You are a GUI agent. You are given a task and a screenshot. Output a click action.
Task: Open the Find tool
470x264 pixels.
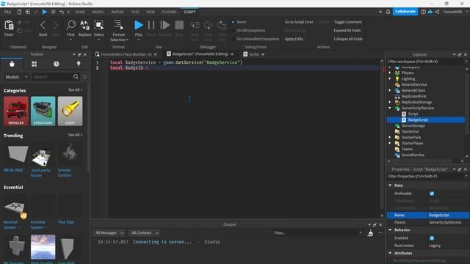click(70, 25)
